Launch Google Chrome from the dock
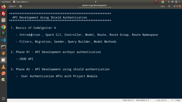Screen dimensions: 182x102 pos(3,27)
